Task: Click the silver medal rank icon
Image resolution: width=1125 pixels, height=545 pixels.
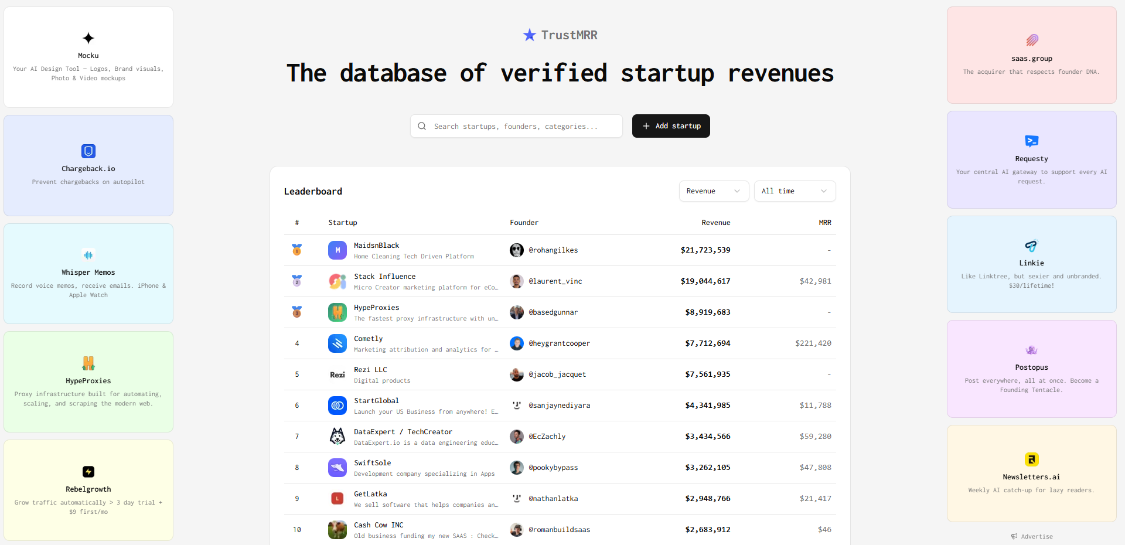Action: pos(297,281)
